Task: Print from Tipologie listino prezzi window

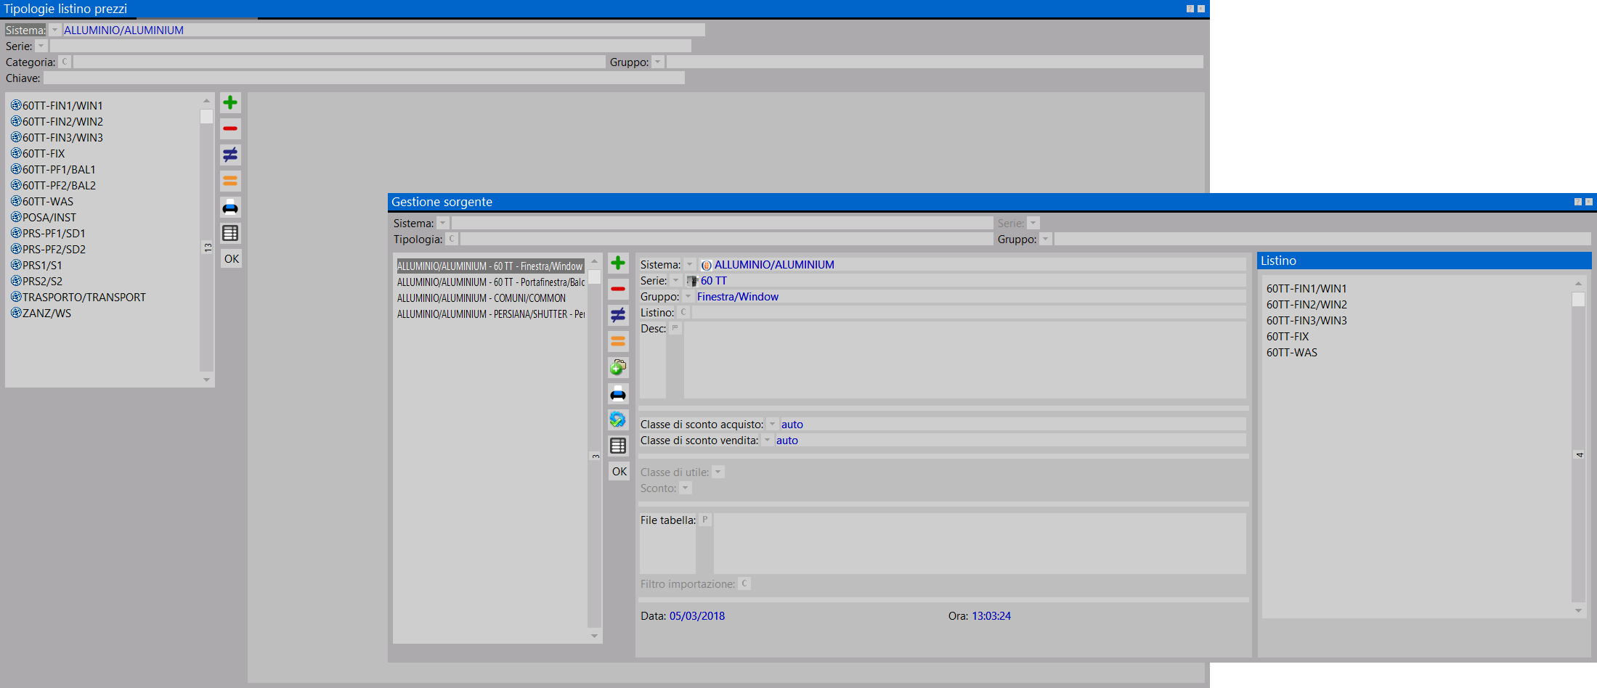Action: point(230,208)
